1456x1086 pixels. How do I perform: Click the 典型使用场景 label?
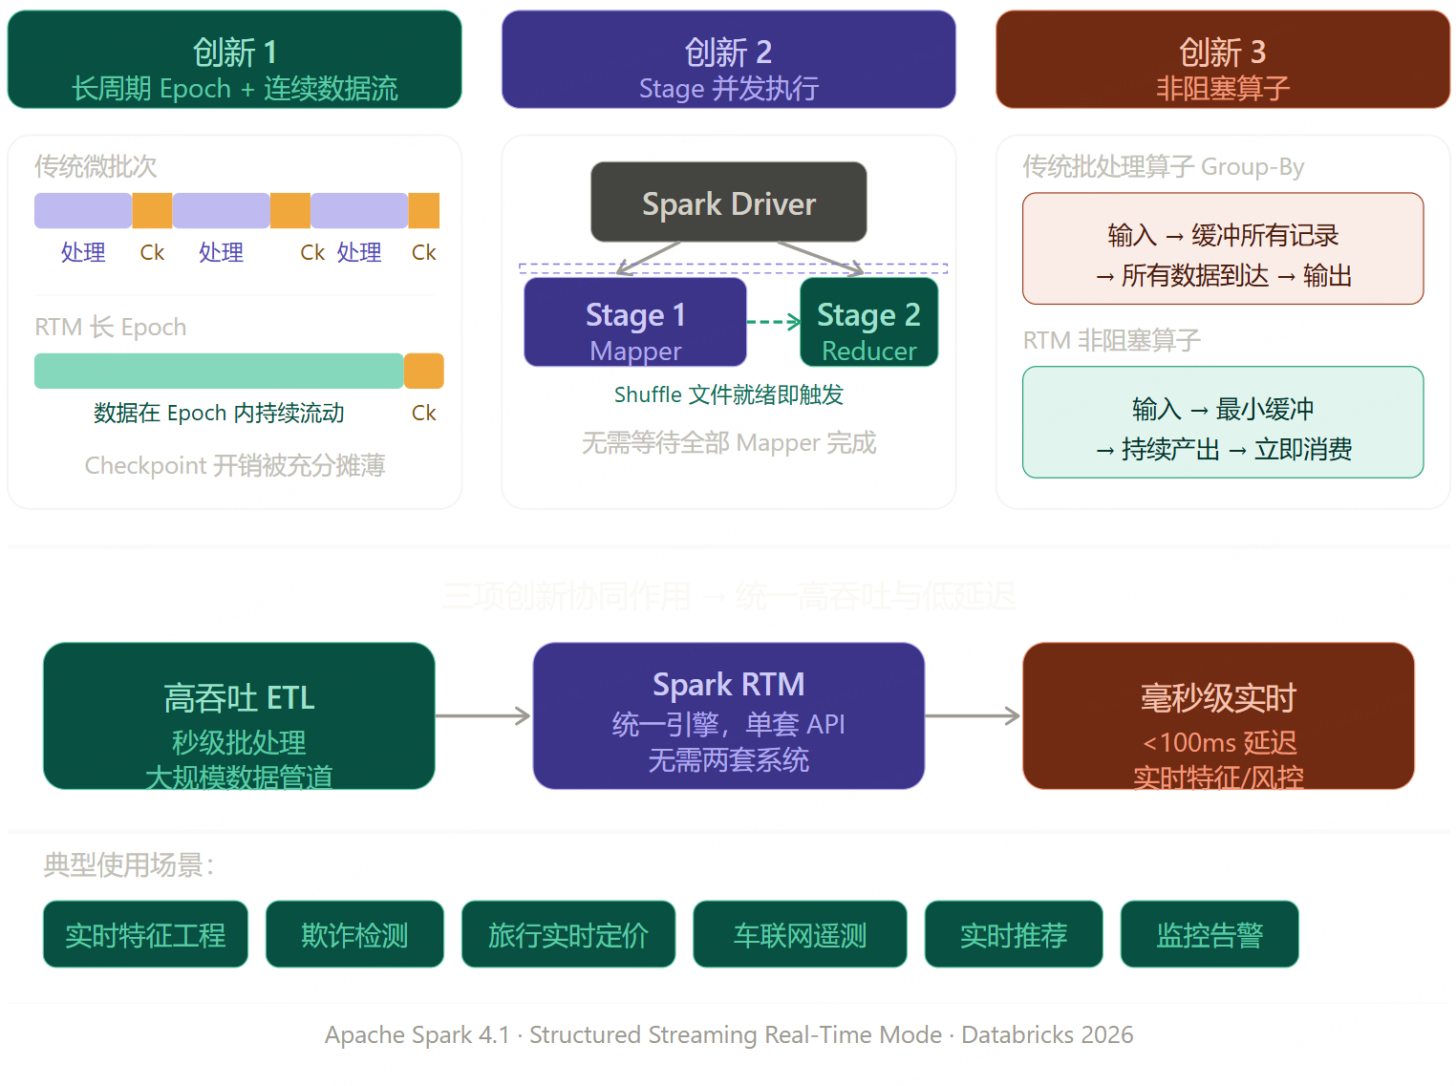129,864
